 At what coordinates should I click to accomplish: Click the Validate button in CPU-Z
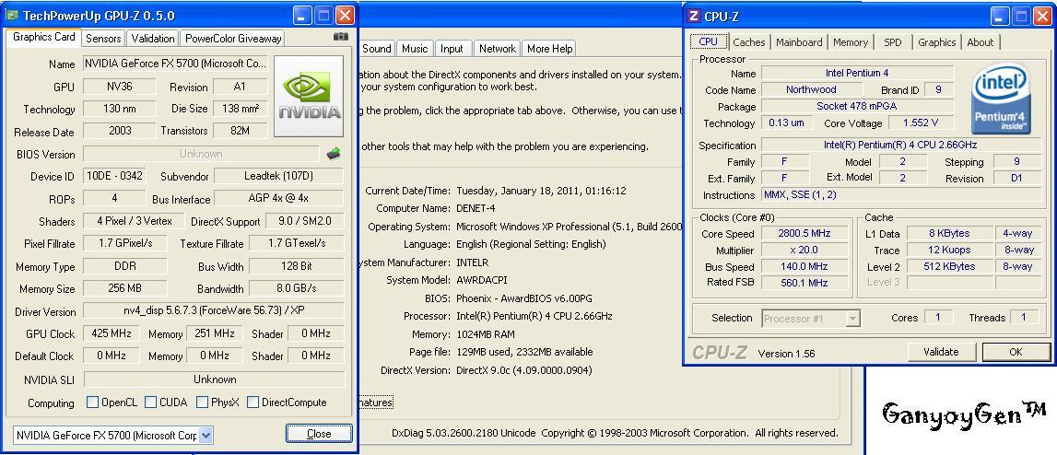941,352
